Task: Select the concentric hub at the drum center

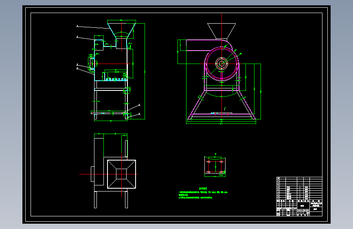Action: pos(221,64)
